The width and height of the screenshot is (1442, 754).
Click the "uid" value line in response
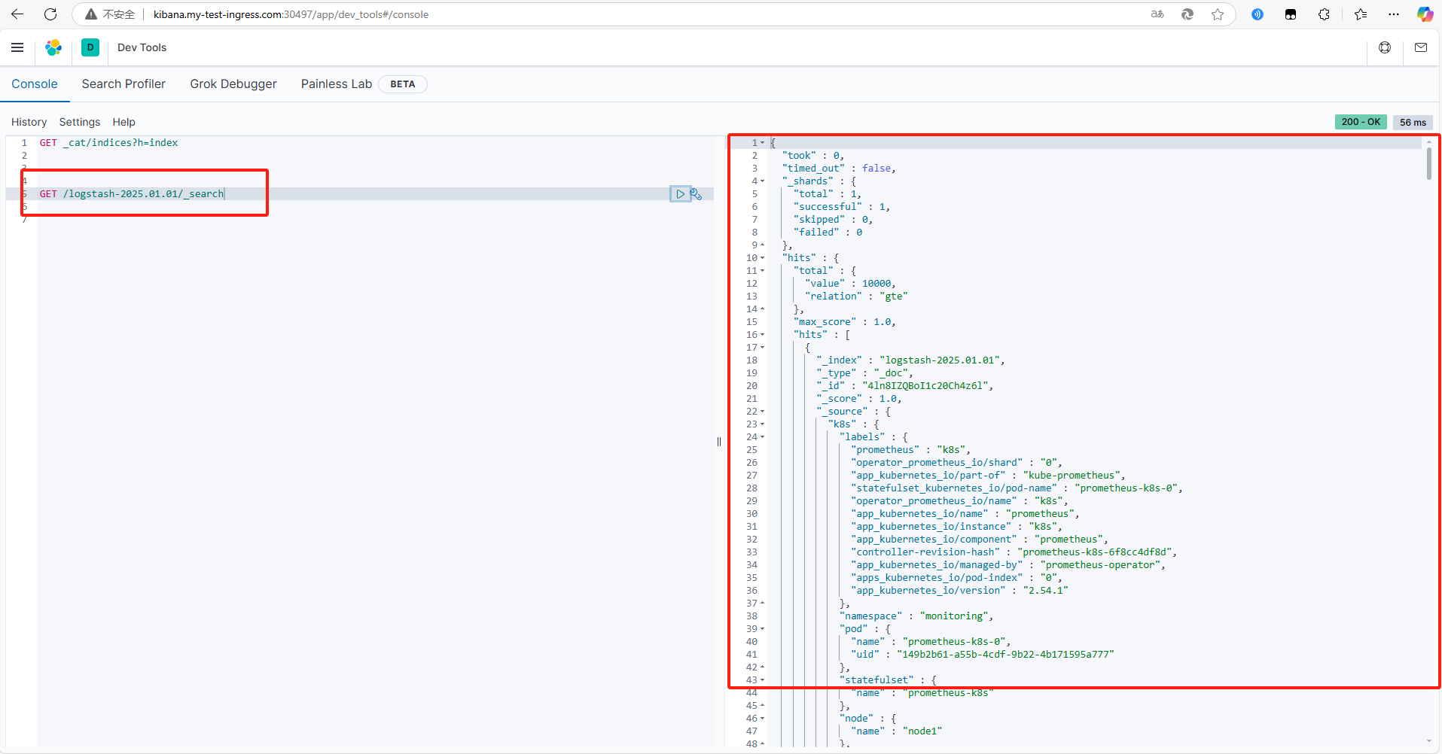tap(983, 655)
